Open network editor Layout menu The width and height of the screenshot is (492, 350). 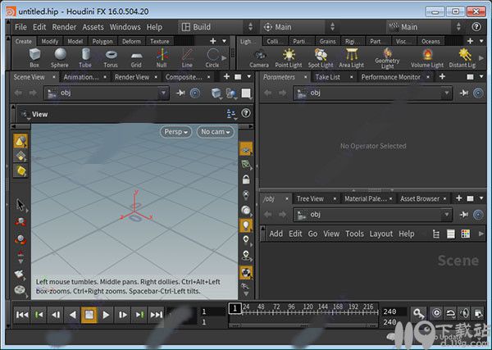point(381,234)
